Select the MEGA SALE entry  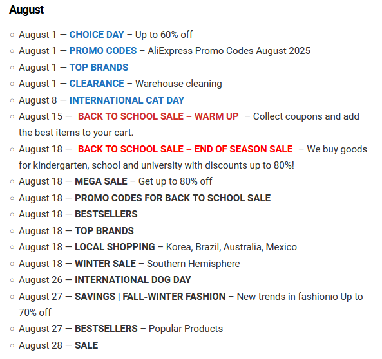[101, 181]
